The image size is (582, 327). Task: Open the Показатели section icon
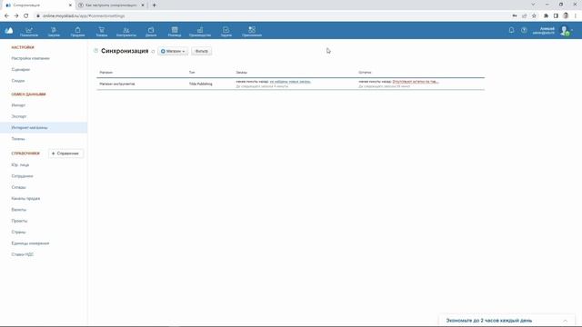tap(29, 32)
